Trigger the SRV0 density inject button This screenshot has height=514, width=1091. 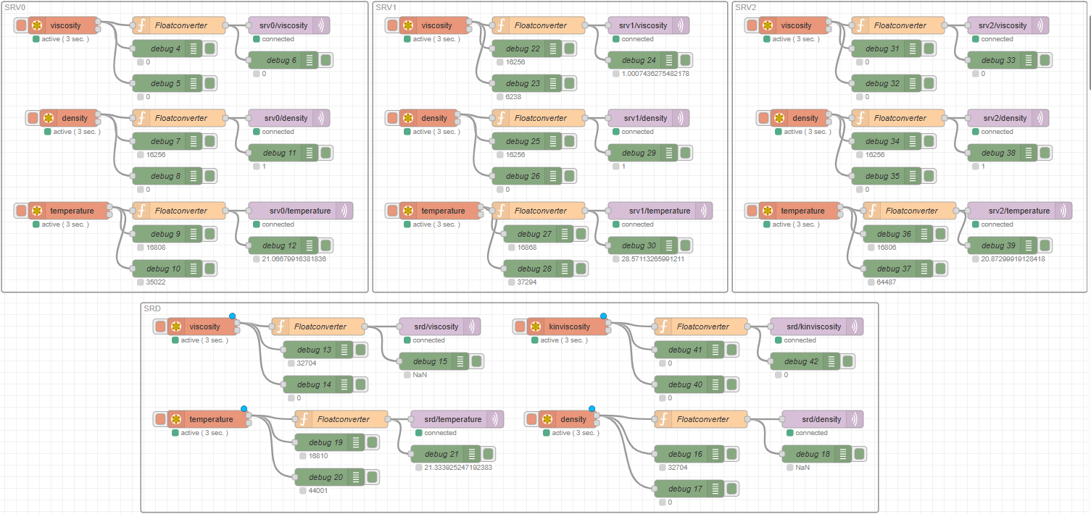click(x=33, y=118)
